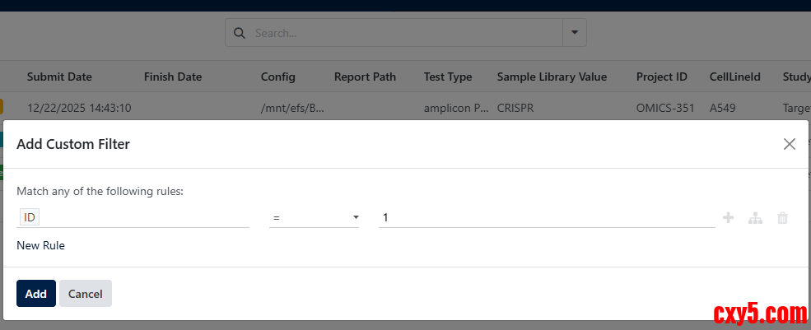The width and height of the screenshot is (811, 330).
Task: Open the "=" operator dropdown
Action: click(314, 217)
